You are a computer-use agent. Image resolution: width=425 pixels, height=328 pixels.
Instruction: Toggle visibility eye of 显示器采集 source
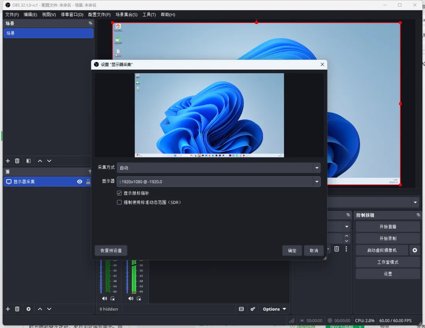(x=79, y=182)
